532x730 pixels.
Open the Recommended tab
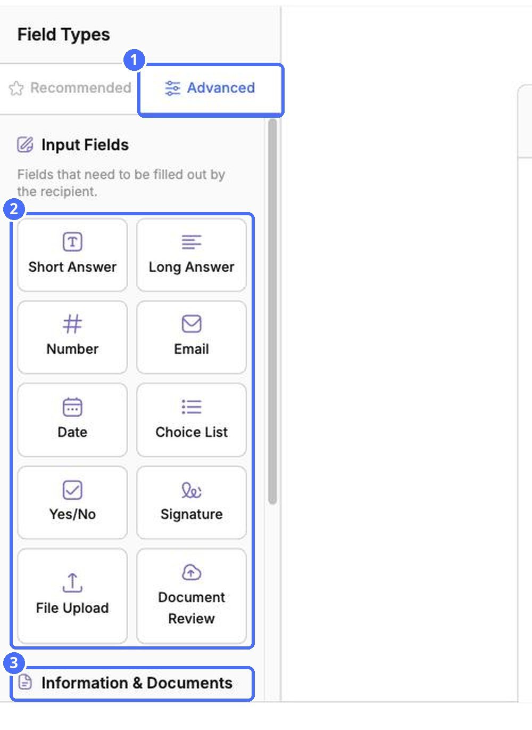click(70, 88)
